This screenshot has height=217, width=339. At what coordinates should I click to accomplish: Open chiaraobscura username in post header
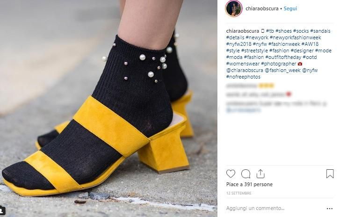[x=262, y=8]
